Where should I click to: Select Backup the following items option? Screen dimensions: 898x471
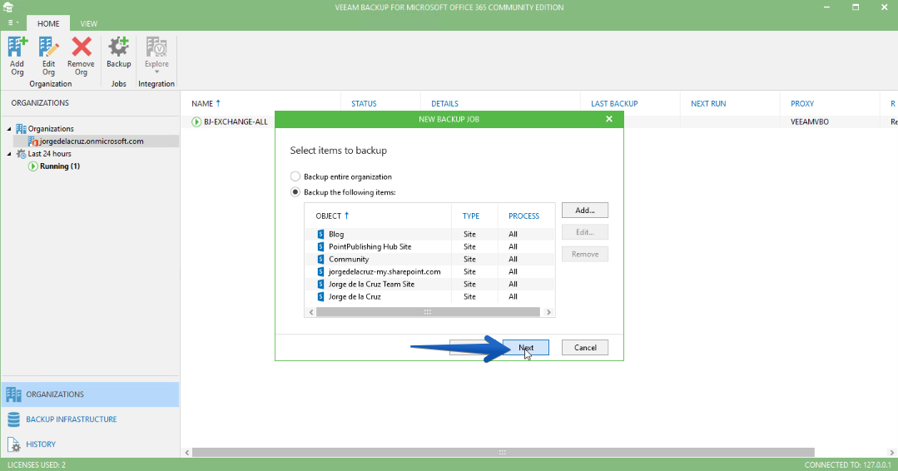(295, 192)
